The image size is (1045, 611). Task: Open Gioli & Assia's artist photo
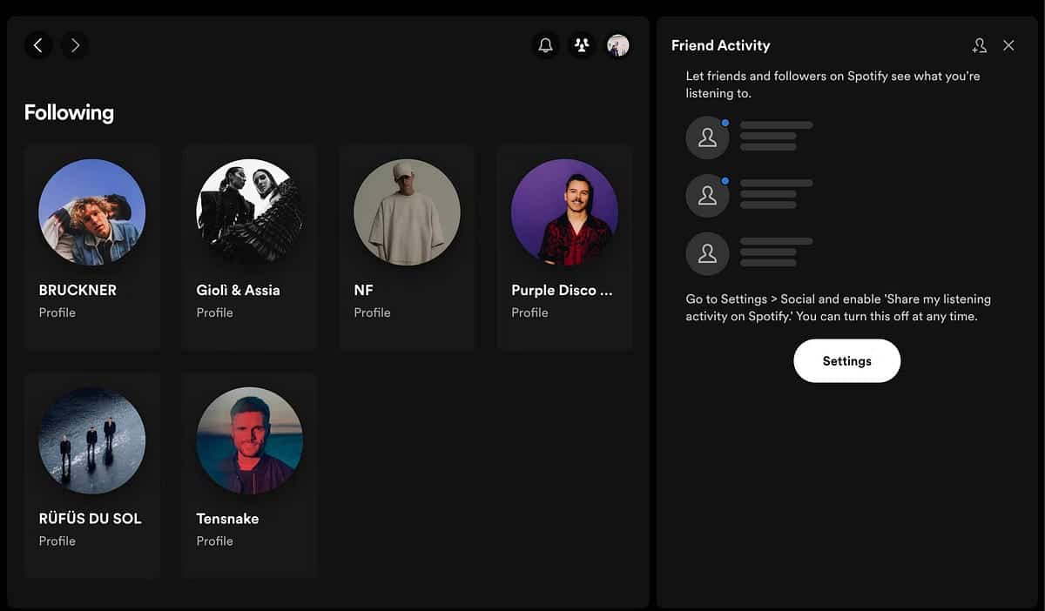click(x=249, y=211)
